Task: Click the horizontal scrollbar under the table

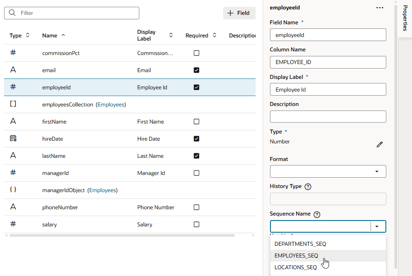Action: [x=122, y=235]
